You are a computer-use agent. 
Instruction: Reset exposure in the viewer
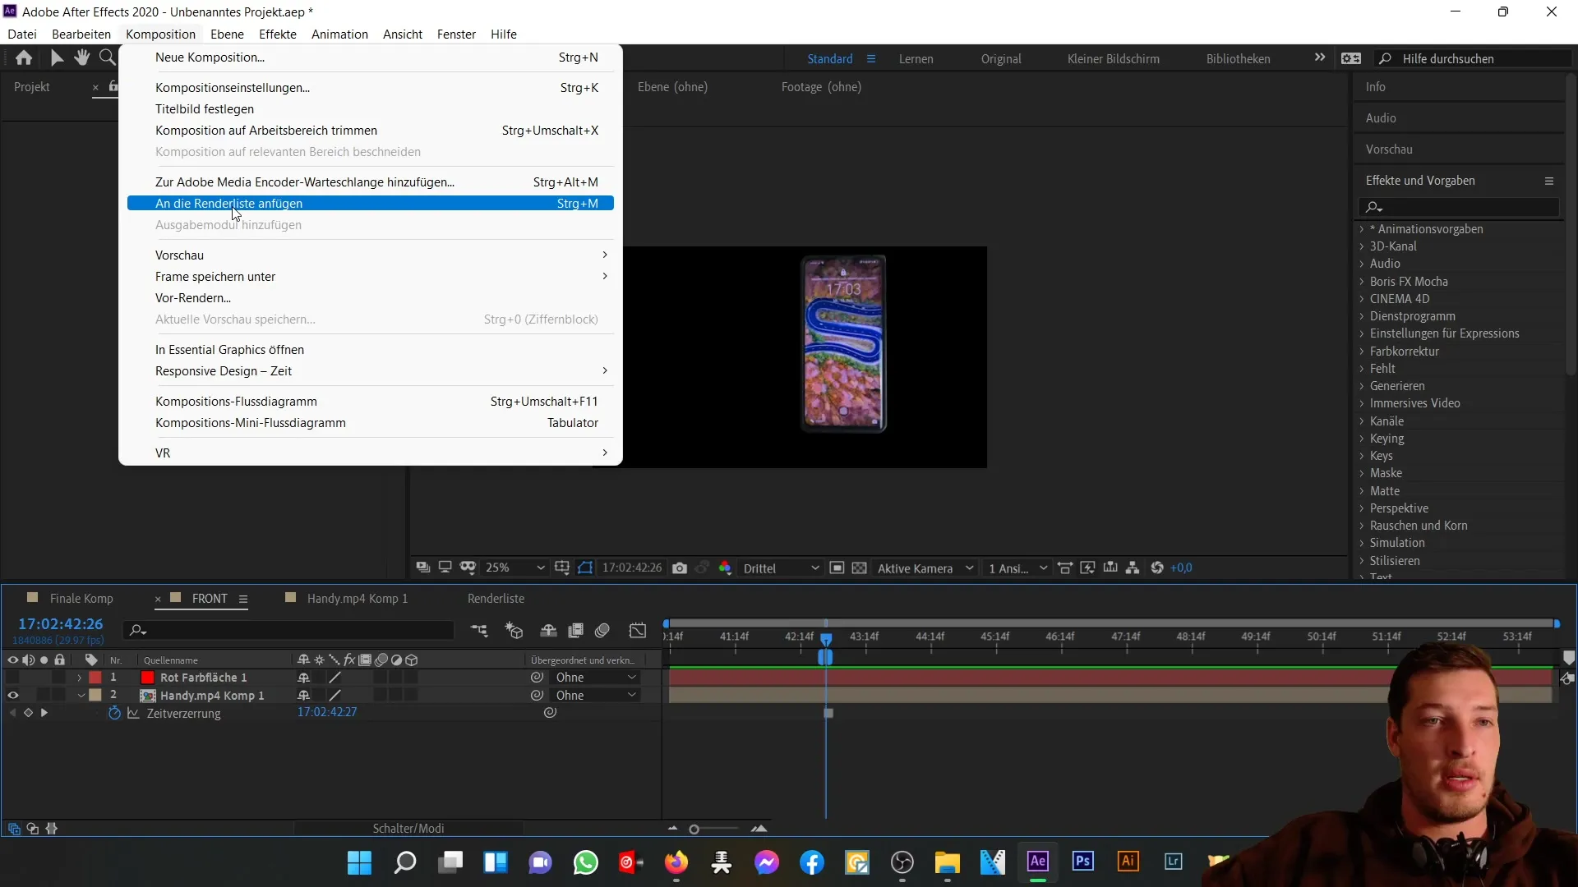point(1157,568)
